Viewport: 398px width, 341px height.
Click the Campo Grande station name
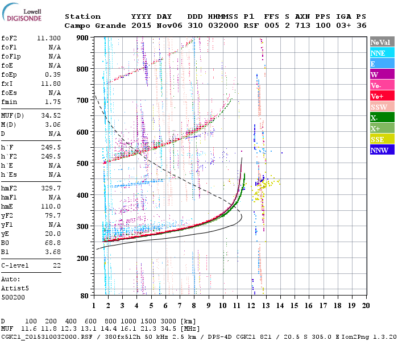95,26
